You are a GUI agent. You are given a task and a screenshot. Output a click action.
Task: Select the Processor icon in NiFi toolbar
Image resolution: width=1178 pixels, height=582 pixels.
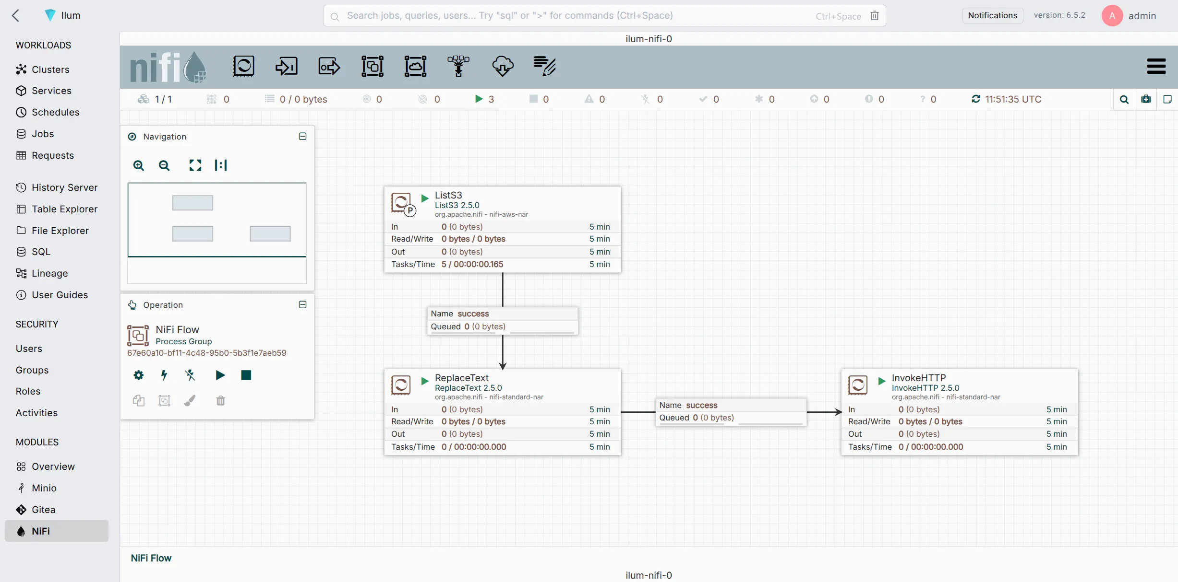coord(243,66)
